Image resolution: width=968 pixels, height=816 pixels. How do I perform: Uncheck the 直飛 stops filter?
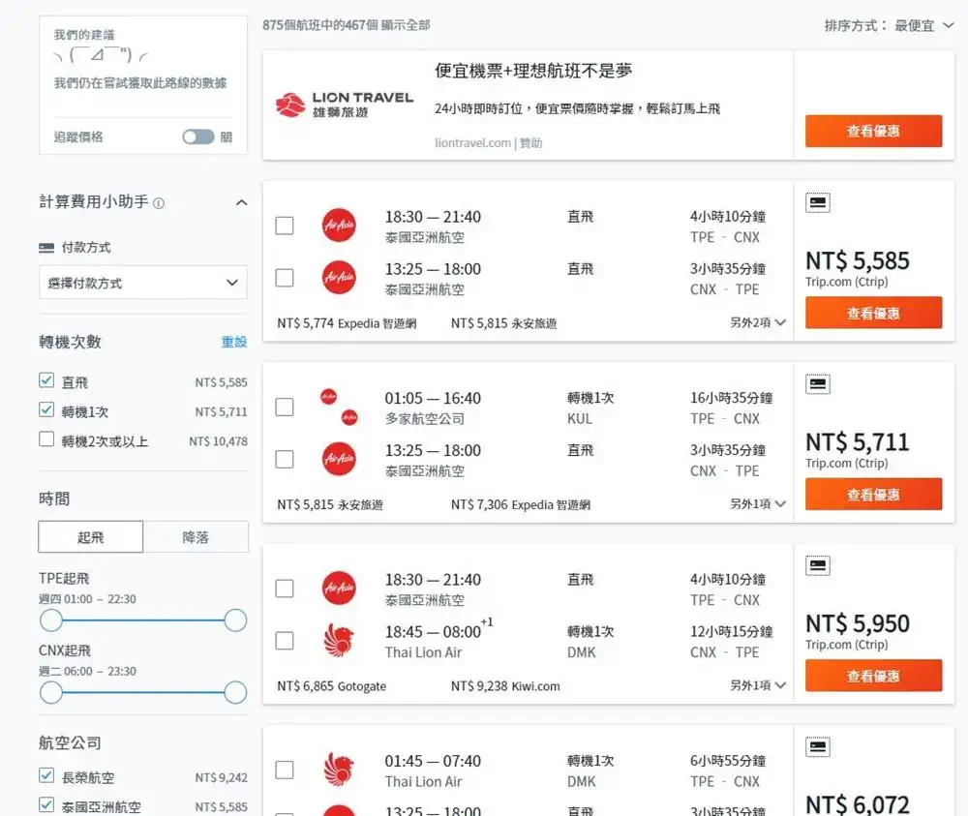click(46, 380)
